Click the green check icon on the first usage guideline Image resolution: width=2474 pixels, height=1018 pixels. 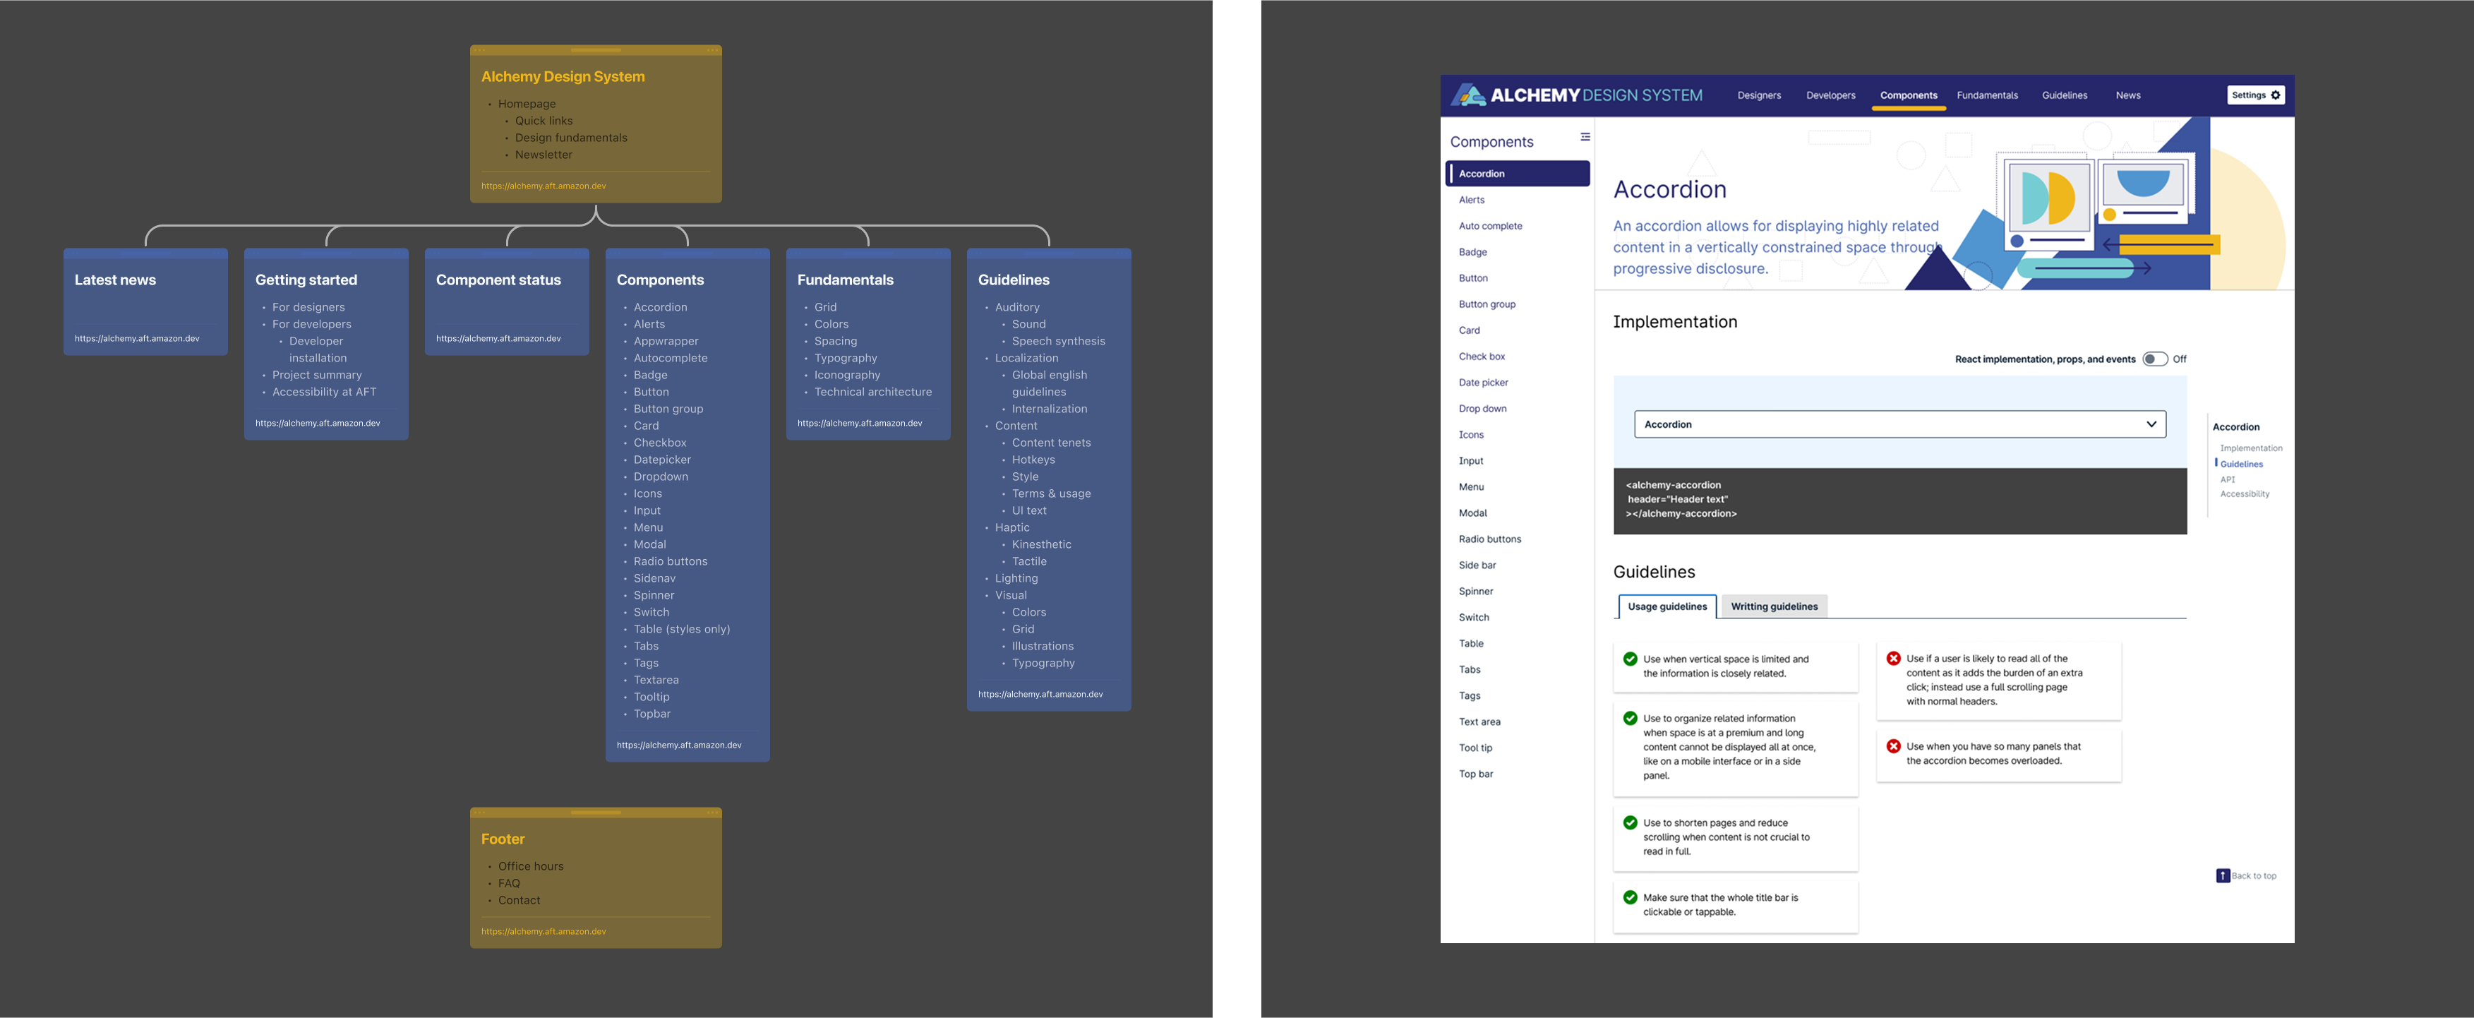pos(1630,659)
